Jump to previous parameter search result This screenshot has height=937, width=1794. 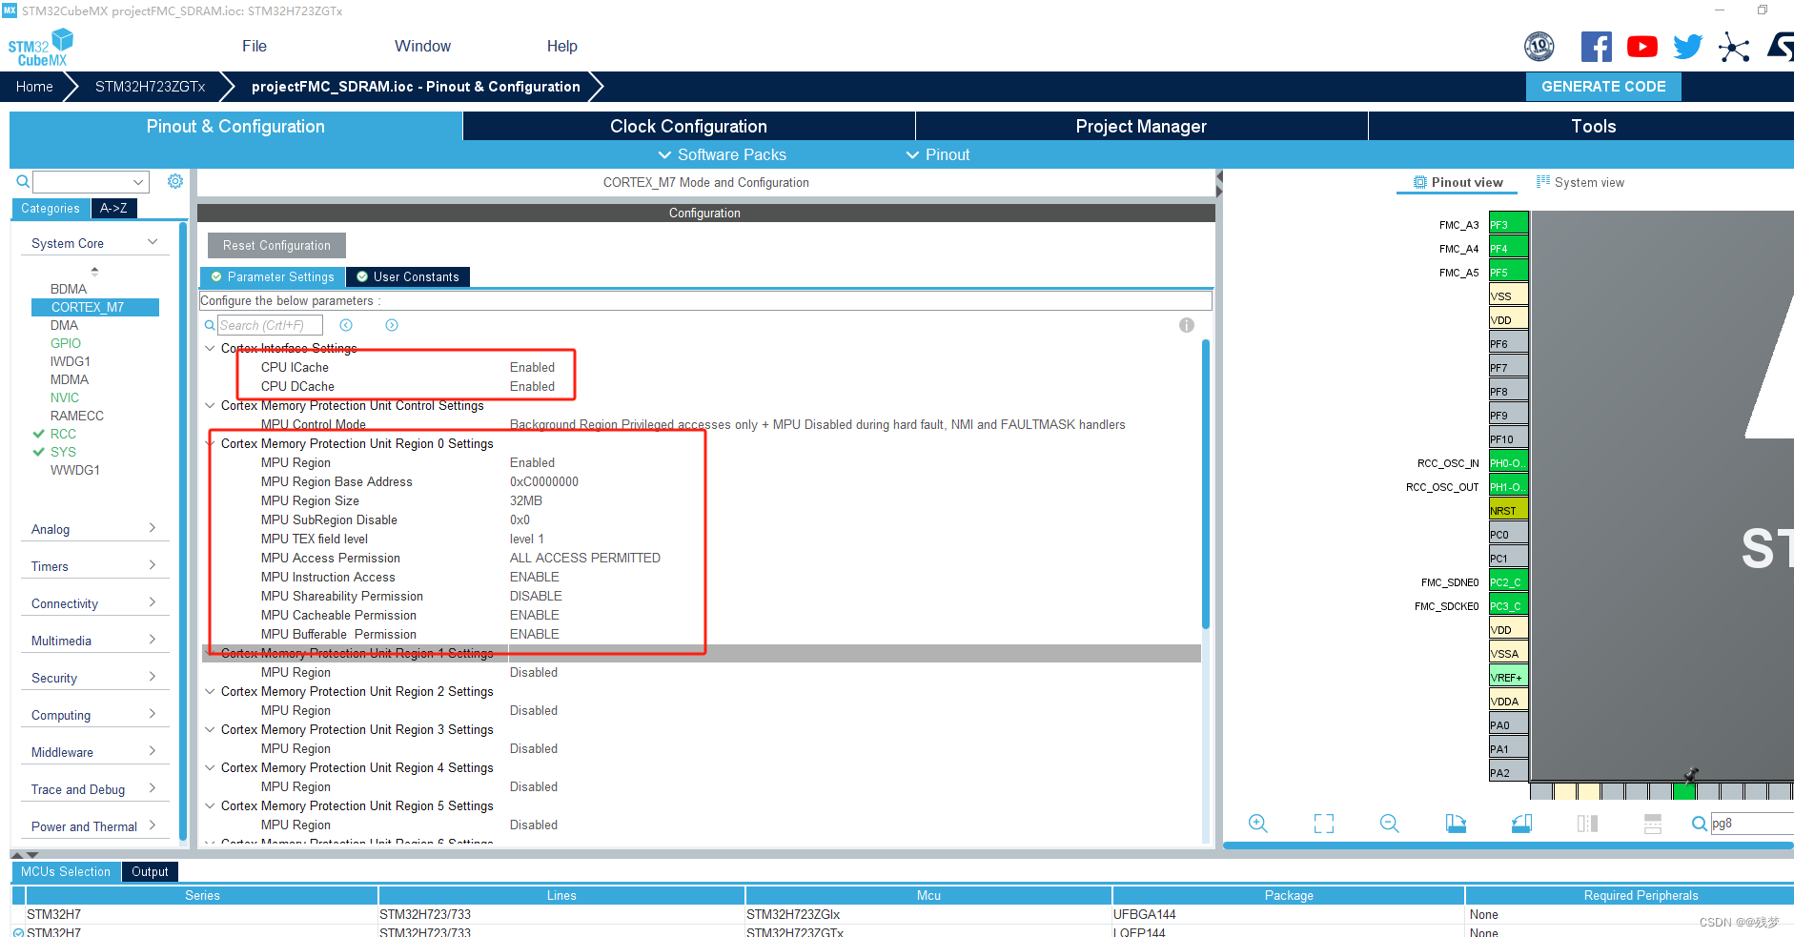[x=346, y=325]
